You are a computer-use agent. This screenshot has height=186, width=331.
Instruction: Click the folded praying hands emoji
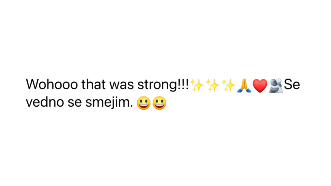(244, 85)
